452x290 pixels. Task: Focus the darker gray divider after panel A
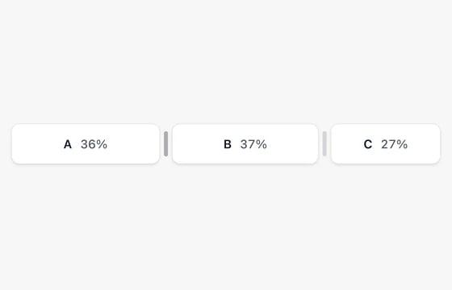[165, 144]
